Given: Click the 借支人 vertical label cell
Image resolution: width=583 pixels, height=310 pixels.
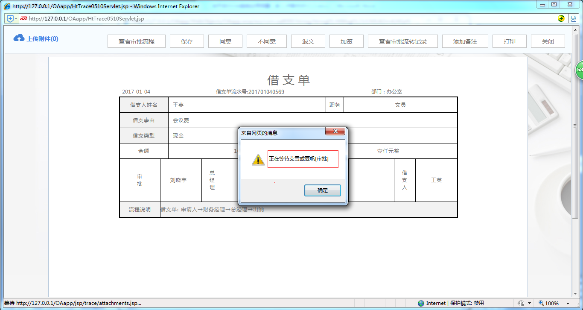Looking at the screenshot, I should pos(405,180).
